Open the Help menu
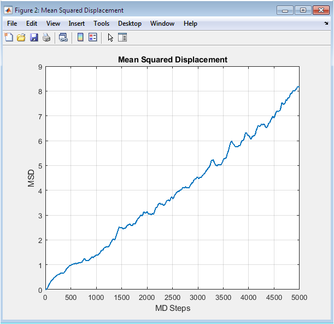The width and height of the screenshot is (334, 324). coord(190,24)
